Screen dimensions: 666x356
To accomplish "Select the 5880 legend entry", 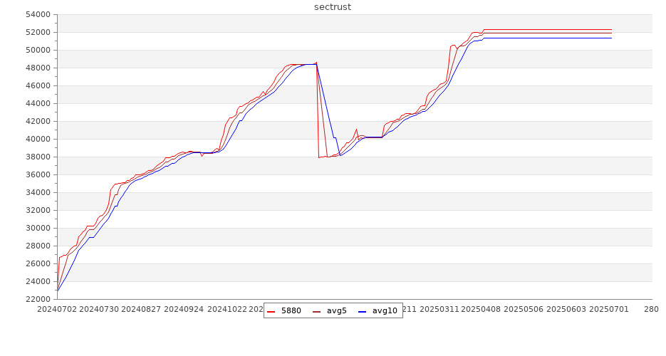I will pyautogui.click(x=291, y=310).
